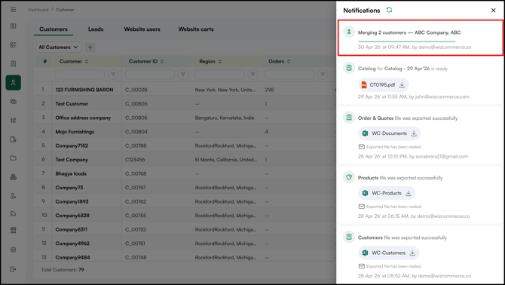
Task: Select the 123 FURNISHING BARON row
Action: click(185, 90)
